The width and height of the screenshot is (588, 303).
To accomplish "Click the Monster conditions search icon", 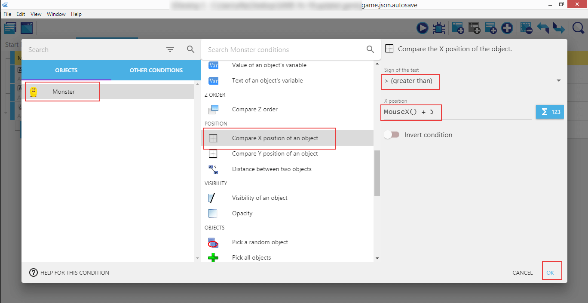I will 370,49.
